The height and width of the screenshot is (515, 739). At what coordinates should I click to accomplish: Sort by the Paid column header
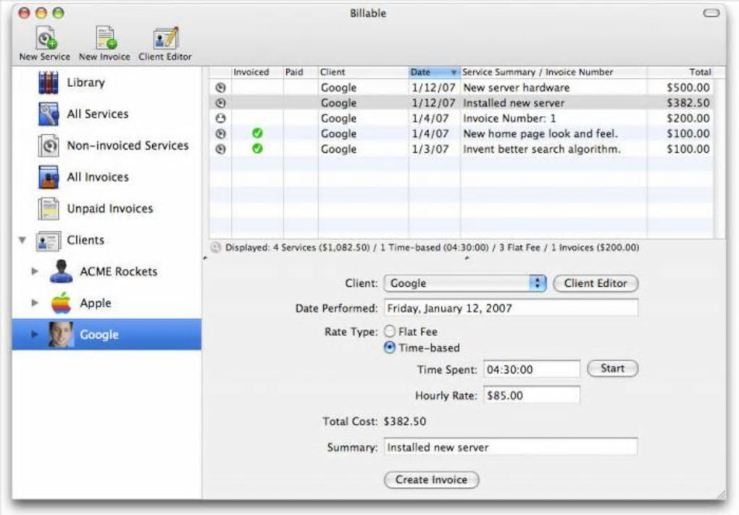point(301,72)
